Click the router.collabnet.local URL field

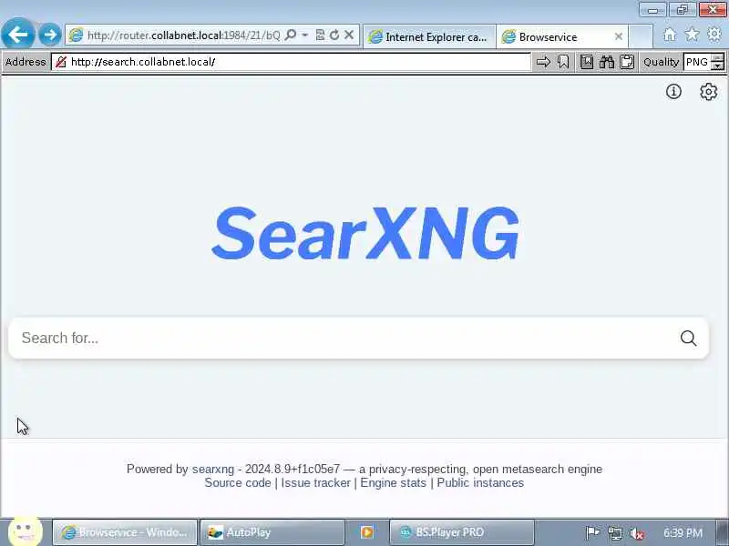(x=184, y=35)
